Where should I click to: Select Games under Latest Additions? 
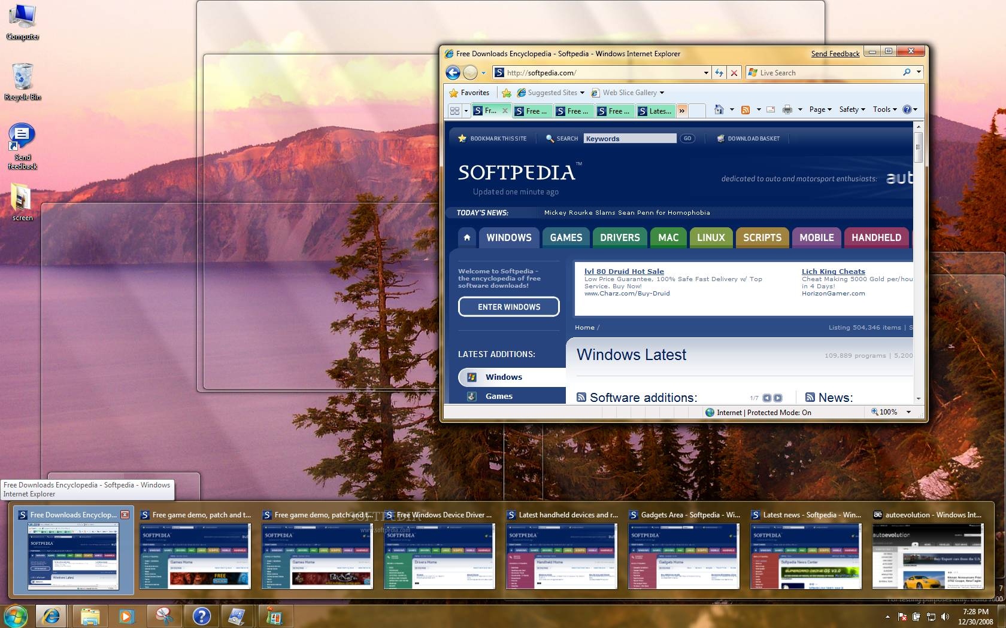499,396
